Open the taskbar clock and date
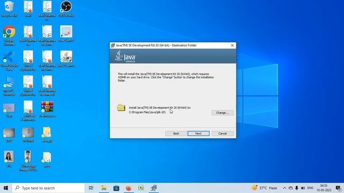Screen dimensions: 344x193 click(x=324, y=188)
